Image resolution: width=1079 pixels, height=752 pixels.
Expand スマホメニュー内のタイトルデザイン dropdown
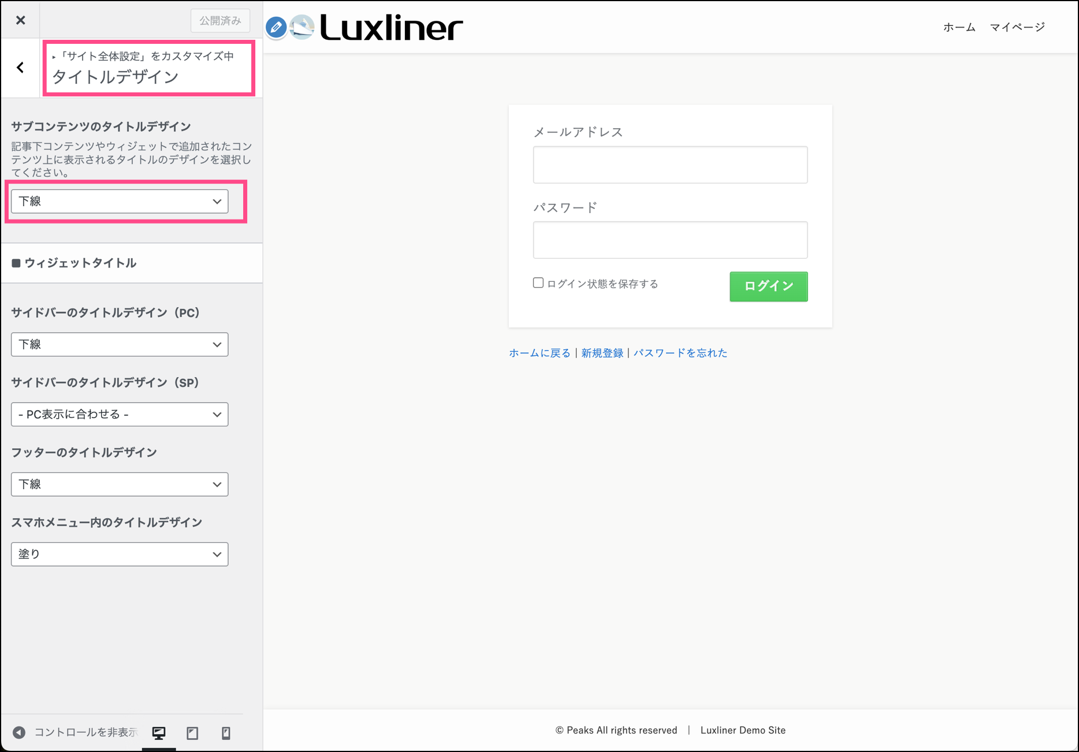click(x=120, y=554)
